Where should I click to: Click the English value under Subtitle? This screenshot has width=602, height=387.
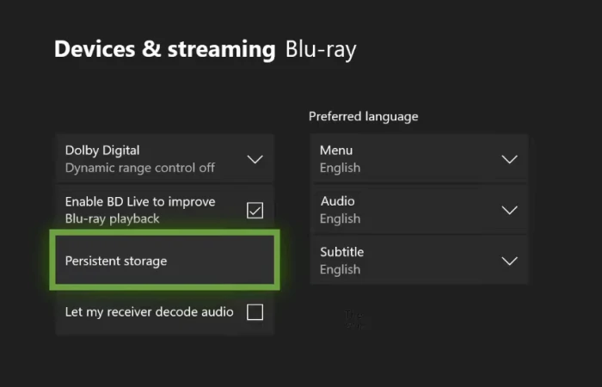340,269
